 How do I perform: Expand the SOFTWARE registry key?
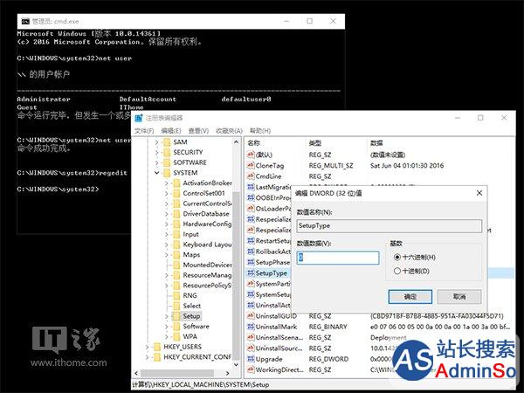[x=156, y=162]
